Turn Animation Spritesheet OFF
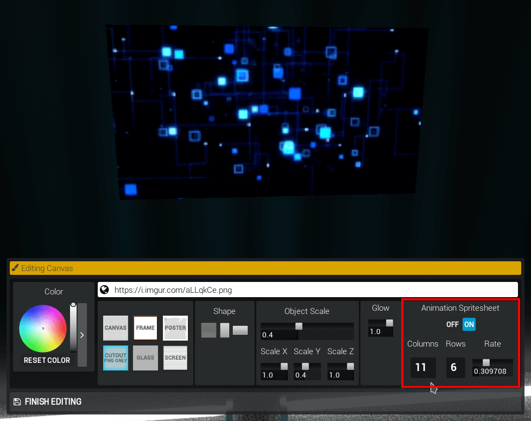Screen dimensions: 531x421 452,325
